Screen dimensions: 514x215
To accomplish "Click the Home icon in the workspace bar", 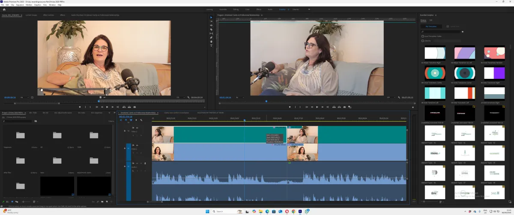I will (4, 9).
